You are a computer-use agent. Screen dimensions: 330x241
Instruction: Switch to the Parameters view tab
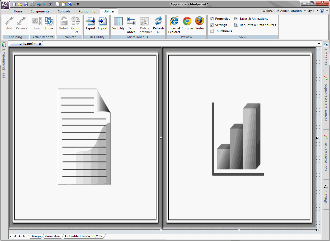(x=53, y=236)
